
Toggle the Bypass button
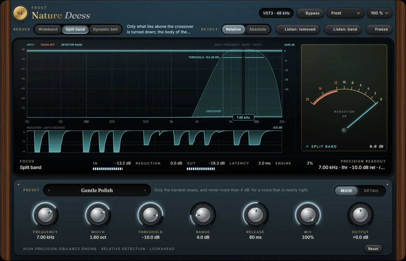pos(310,13)
